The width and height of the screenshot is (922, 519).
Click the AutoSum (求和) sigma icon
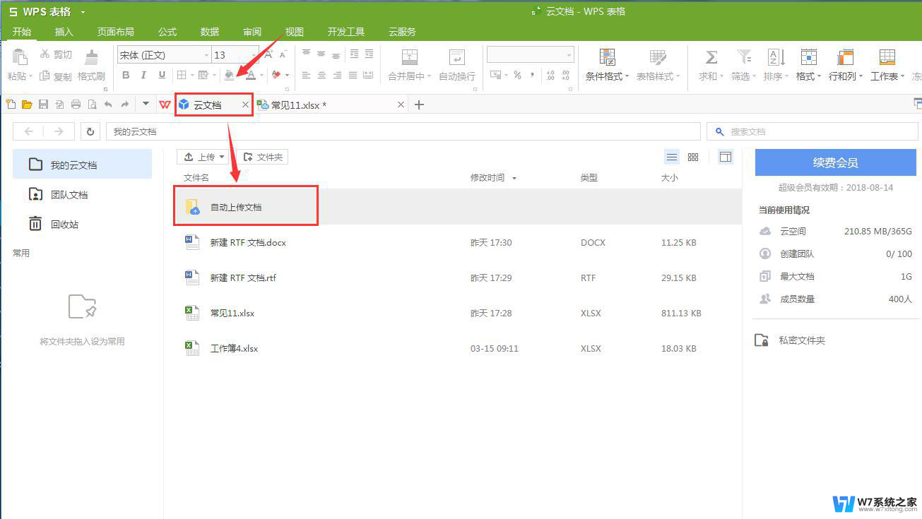point(711,57)
